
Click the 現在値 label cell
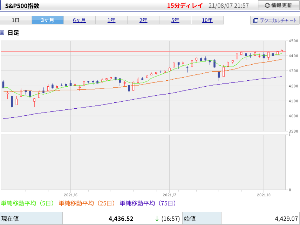[32, 218]
